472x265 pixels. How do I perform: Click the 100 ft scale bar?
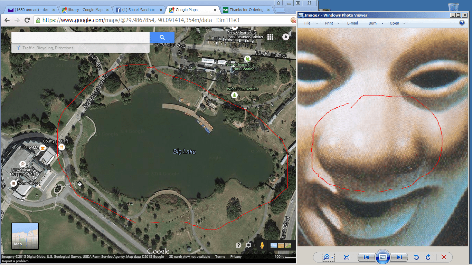coord(285,257)
